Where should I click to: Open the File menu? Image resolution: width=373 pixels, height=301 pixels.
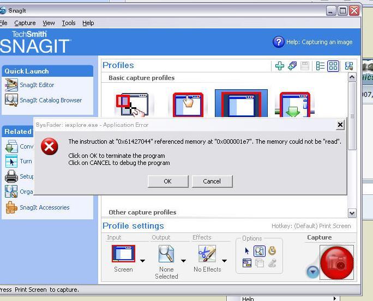(3, 23)
